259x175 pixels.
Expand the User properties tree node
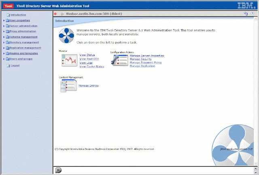pos(4,21)
